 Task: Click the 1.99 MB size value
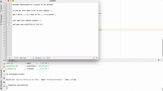(44, 63)
